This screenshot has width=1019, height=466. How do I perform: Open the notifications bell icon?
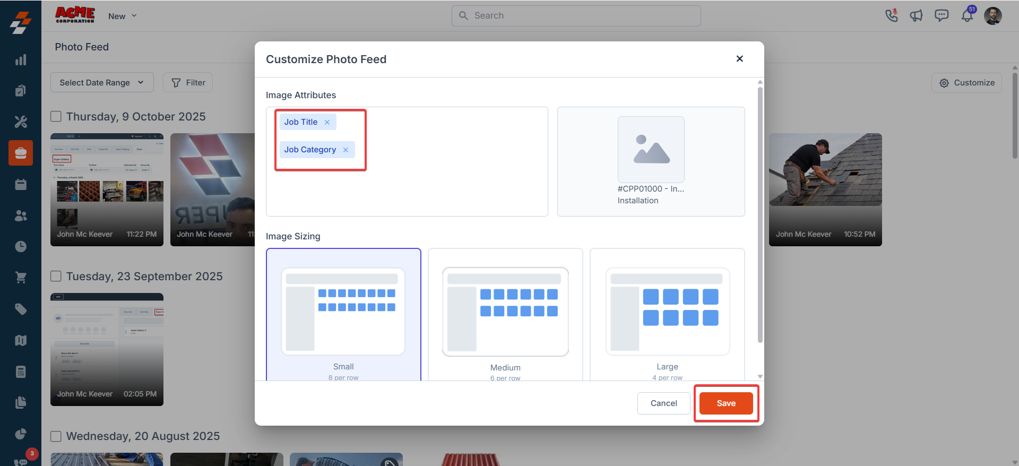point(968,14)
